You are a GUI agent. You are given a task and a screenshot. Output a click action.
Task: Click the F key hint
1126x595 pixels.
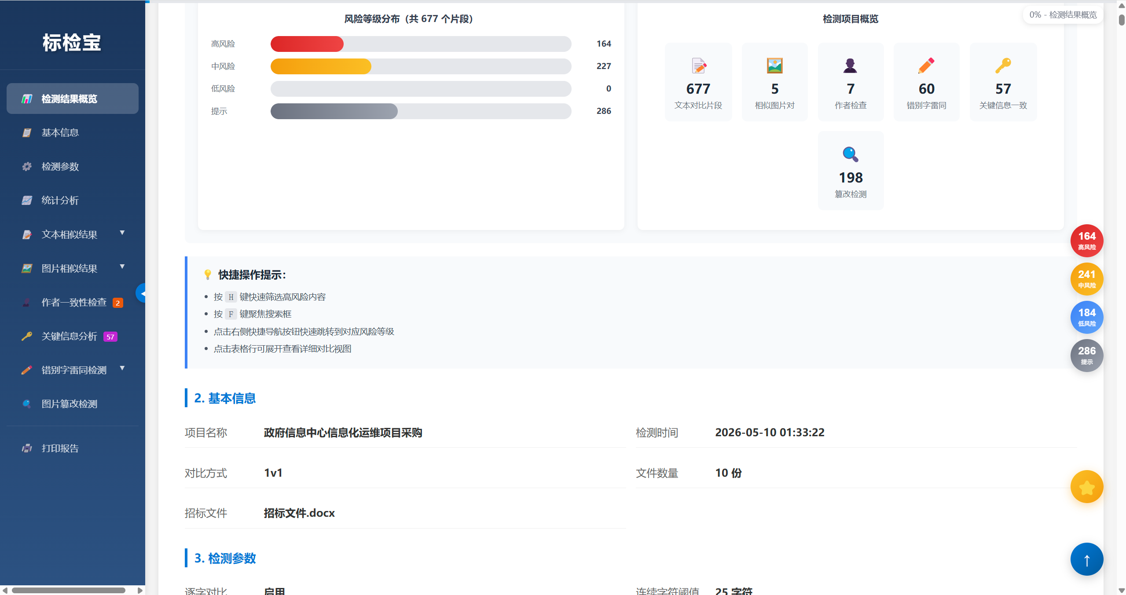(231, 314)
